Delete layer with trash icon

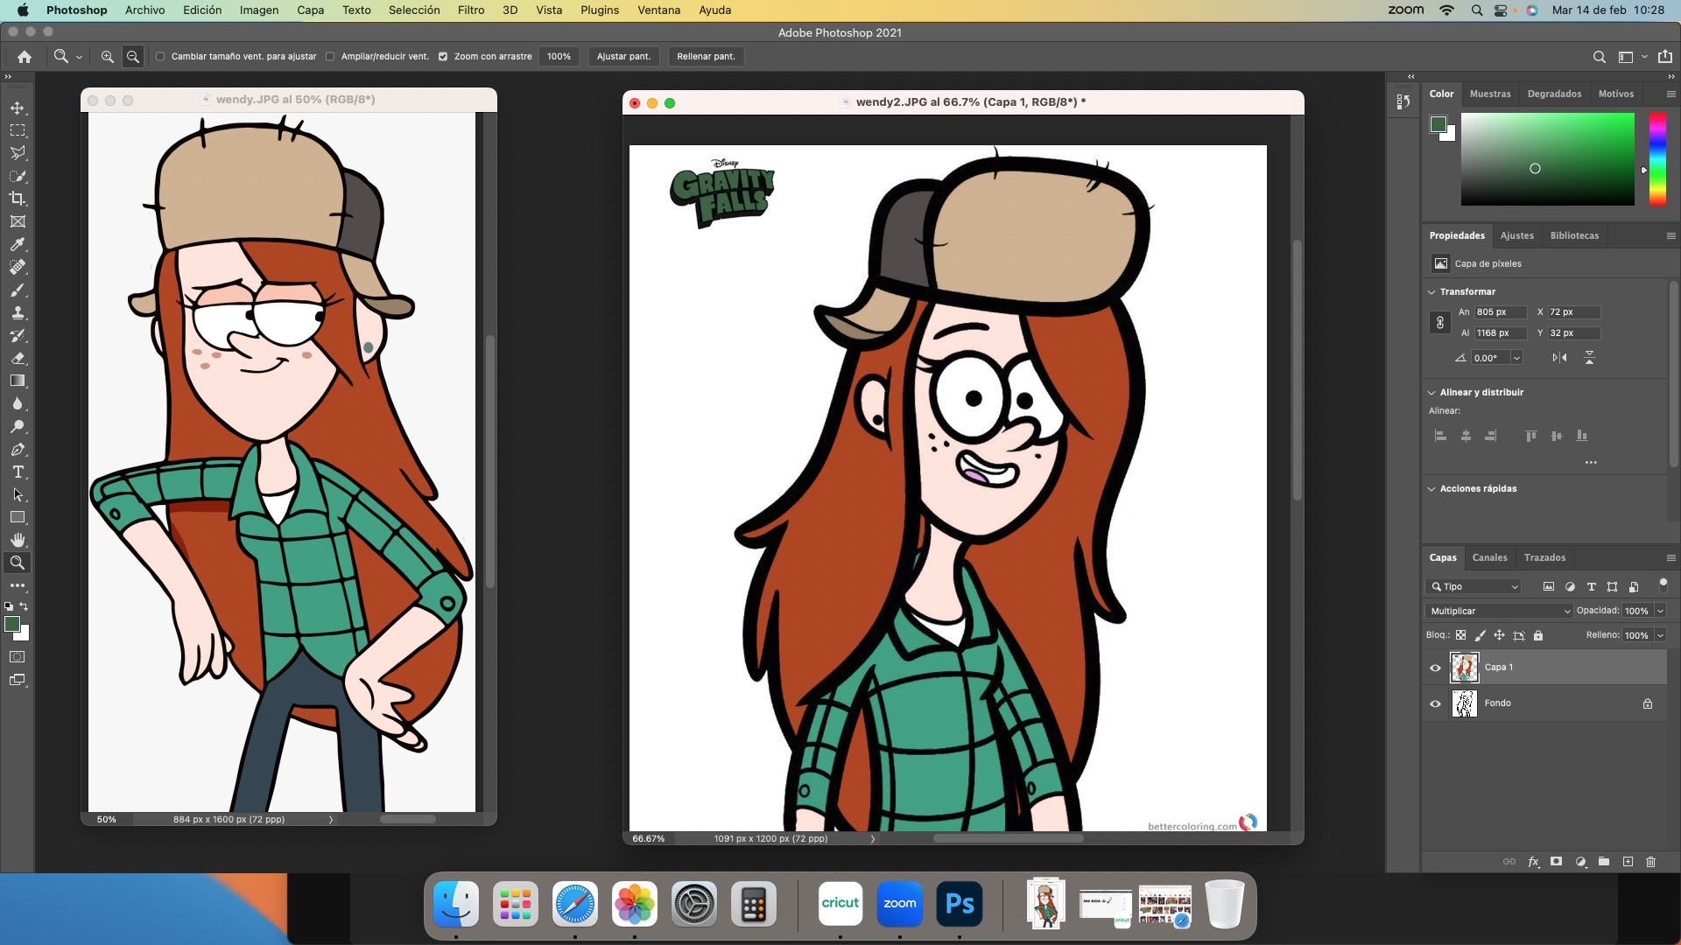pyautogui.click(x=1650, y=862)
